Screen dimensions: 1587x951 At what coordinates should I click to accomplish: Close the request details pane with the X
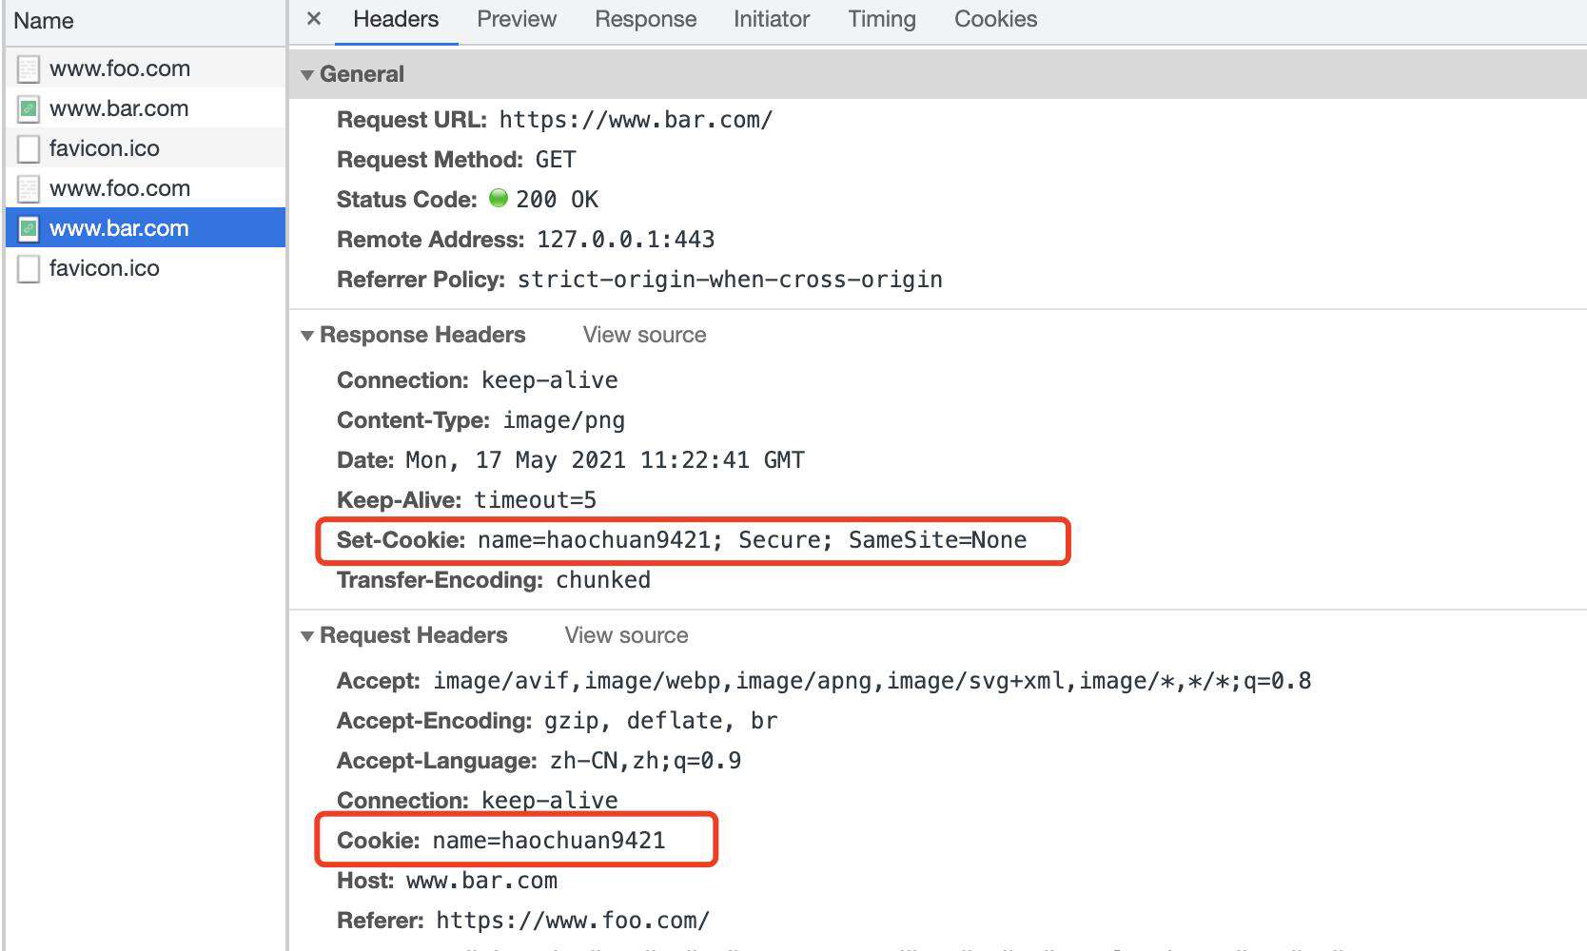(x=314, y=19)
